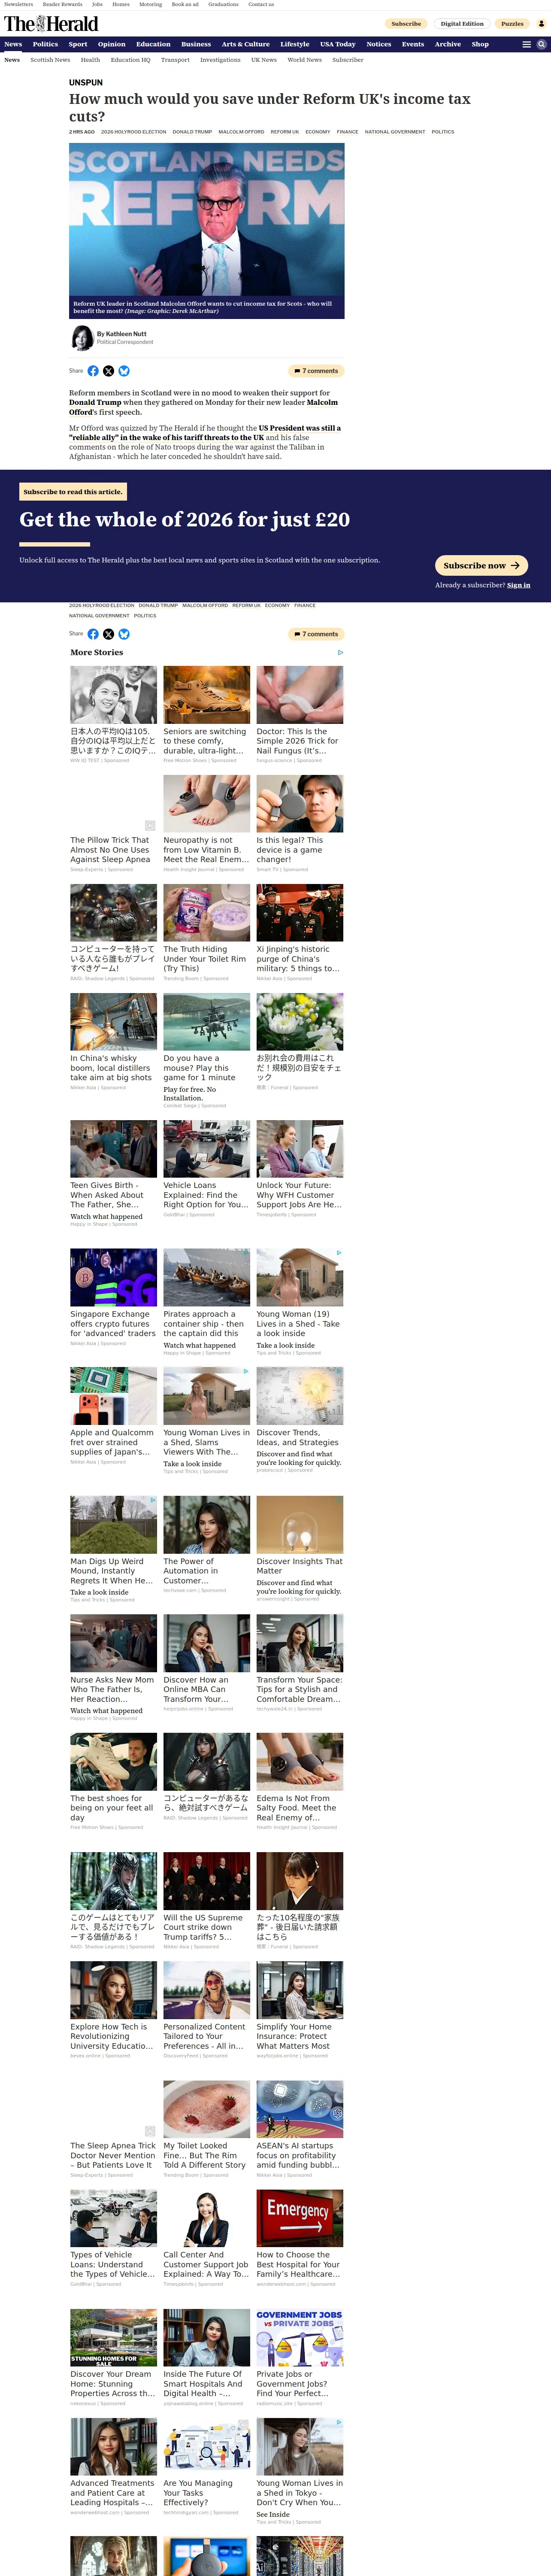This screenshot has height=2576, width=551.
Task: Open Arts & Culture section
Action: [x=246, y=44]
